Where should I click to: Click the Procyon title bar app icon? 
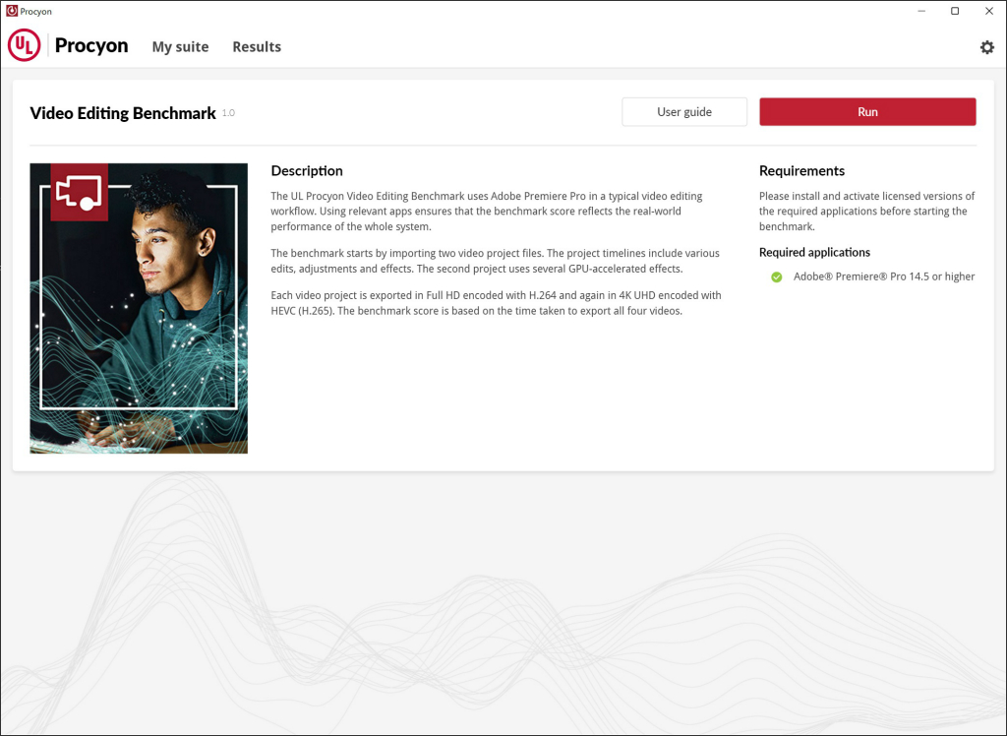point(12,11)
